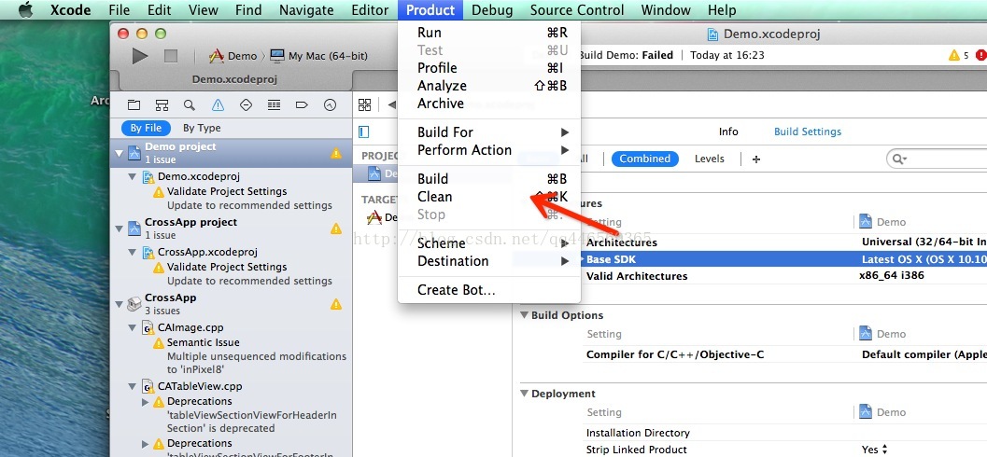Select the Issue navigator warning icon
This screenshot has width=987, height=457.
click(218, 105)
